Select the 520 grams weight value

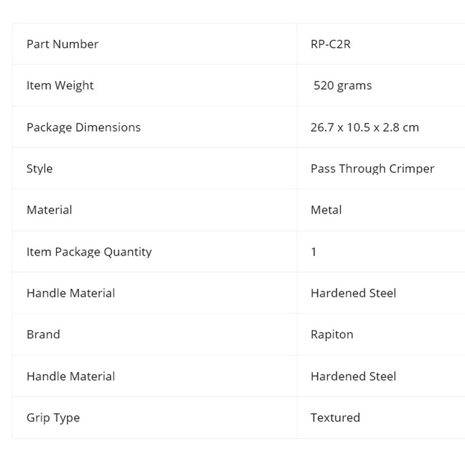pyautogui.click(x=342, y=85)
